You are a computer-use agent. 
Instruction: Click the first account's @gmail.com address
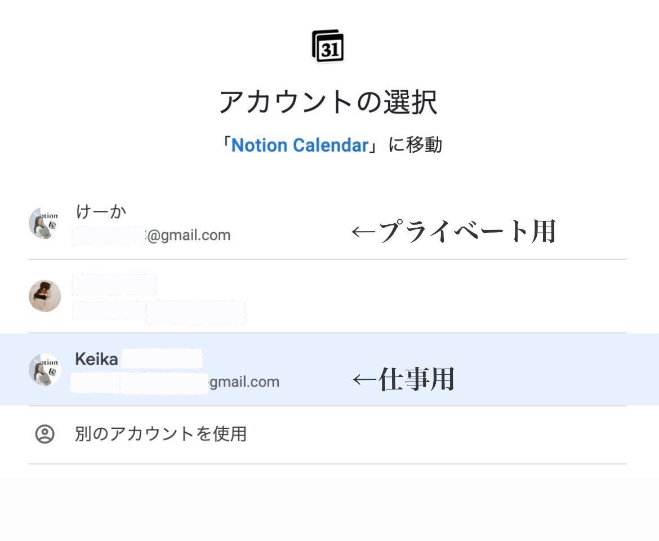(188, 235)
